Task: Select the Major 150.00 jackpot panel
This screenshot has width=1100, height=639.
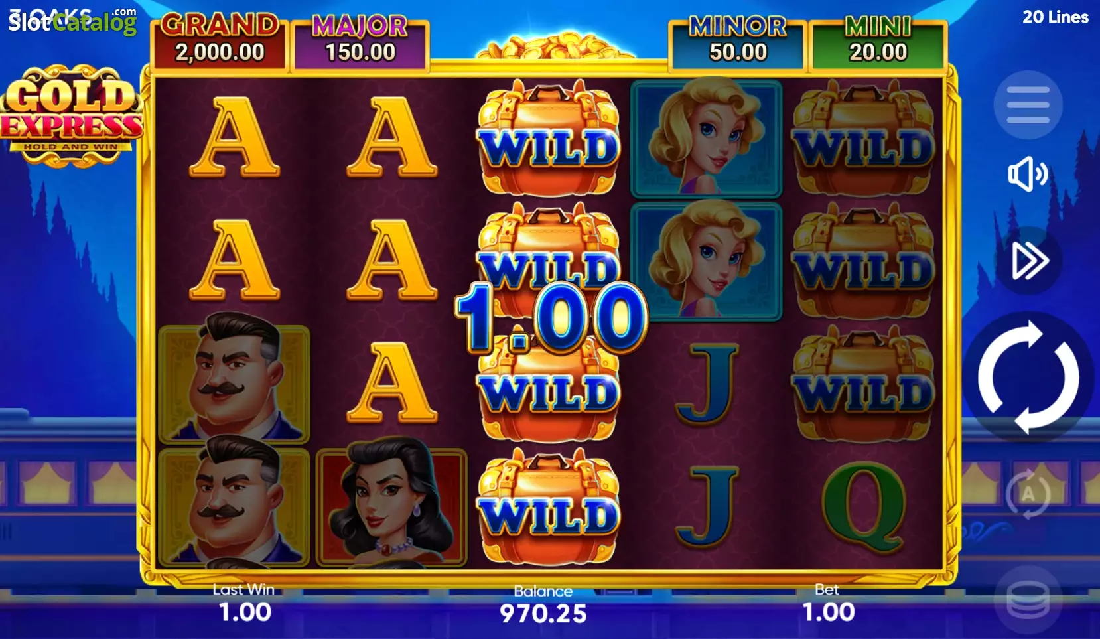Action: (x=360, y=42)
